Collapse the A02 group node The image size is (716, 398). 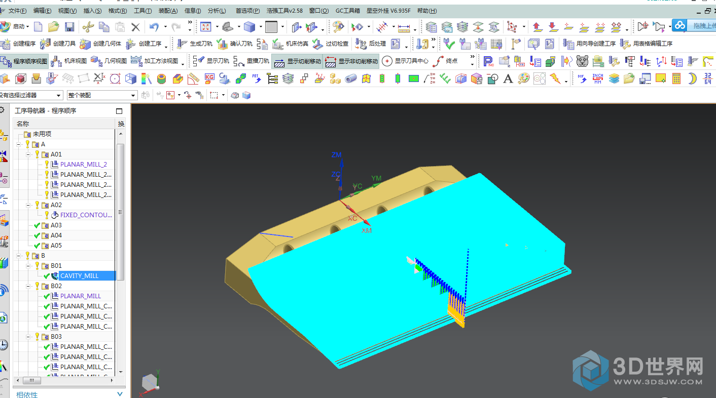29,205
